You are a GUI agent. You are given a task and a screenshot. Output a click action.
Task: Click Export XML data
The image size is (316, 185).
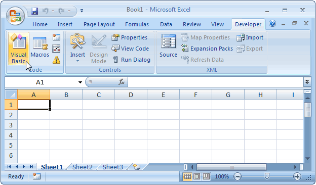250,49
